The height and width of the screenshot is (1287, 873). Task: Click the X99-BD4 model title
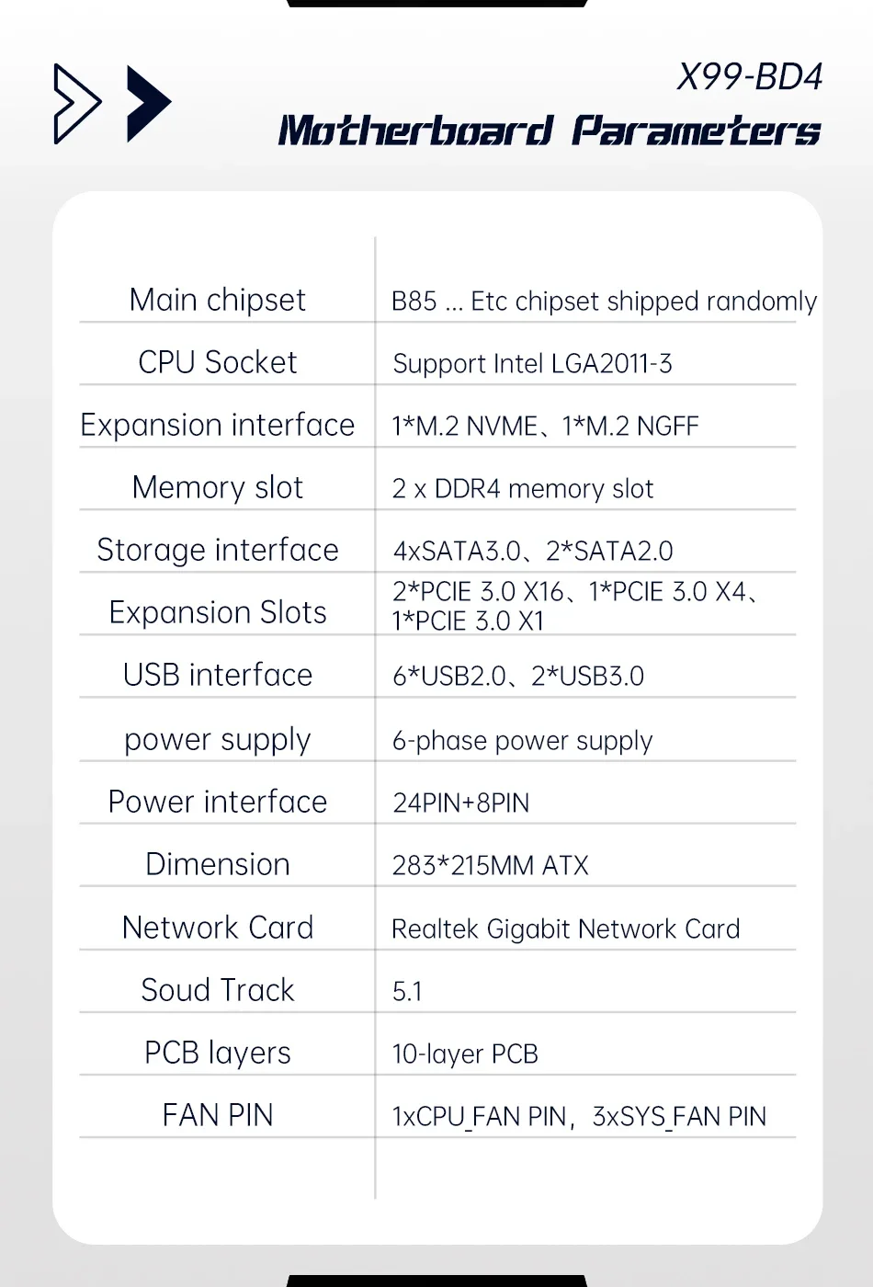749,77
